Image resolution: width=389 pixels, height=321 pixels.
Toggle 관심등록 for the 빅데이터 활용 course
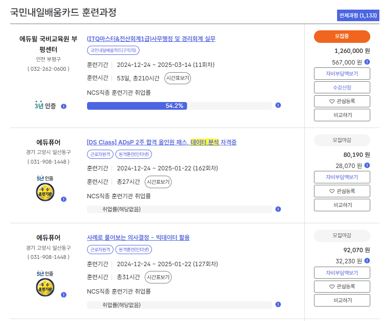pyautogui.click(x=341, y=287)
